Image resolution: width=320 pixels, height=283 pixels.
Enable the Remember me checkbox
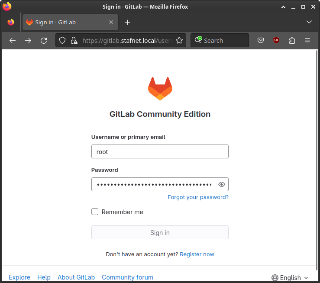click(x=95, y=212)
